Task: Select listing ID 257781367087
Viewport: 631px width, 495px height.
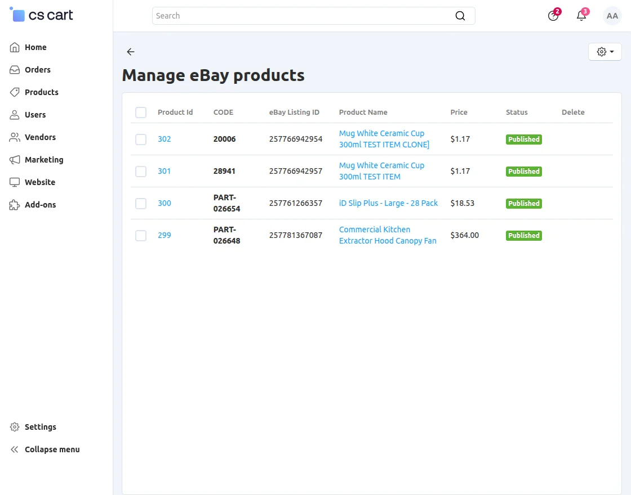Action: 296,236
